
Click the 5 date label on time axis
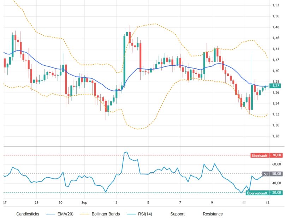point(148,203)
